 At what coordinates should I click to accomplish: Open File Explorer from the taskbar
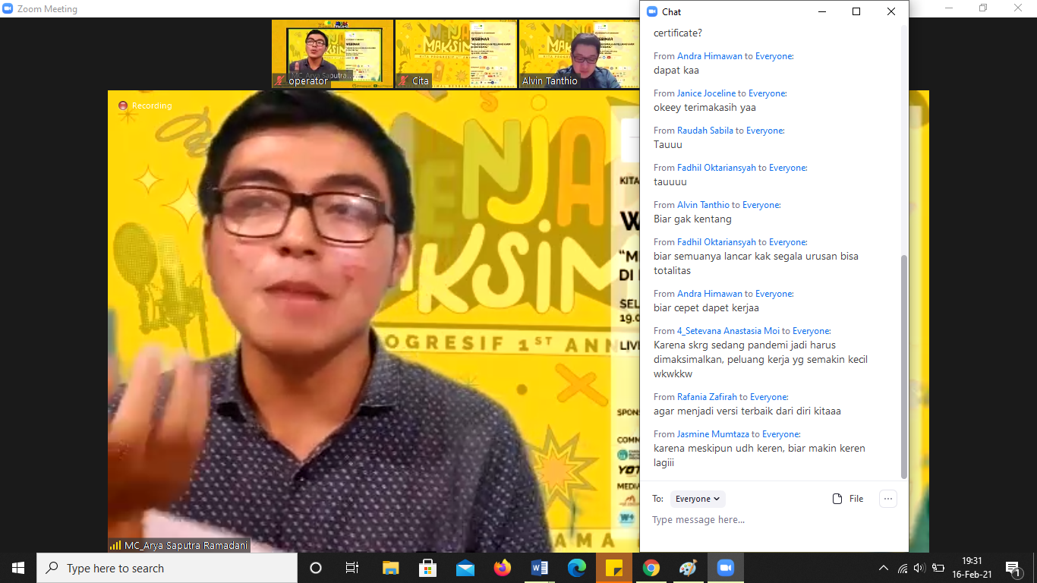tap(390, 568)
